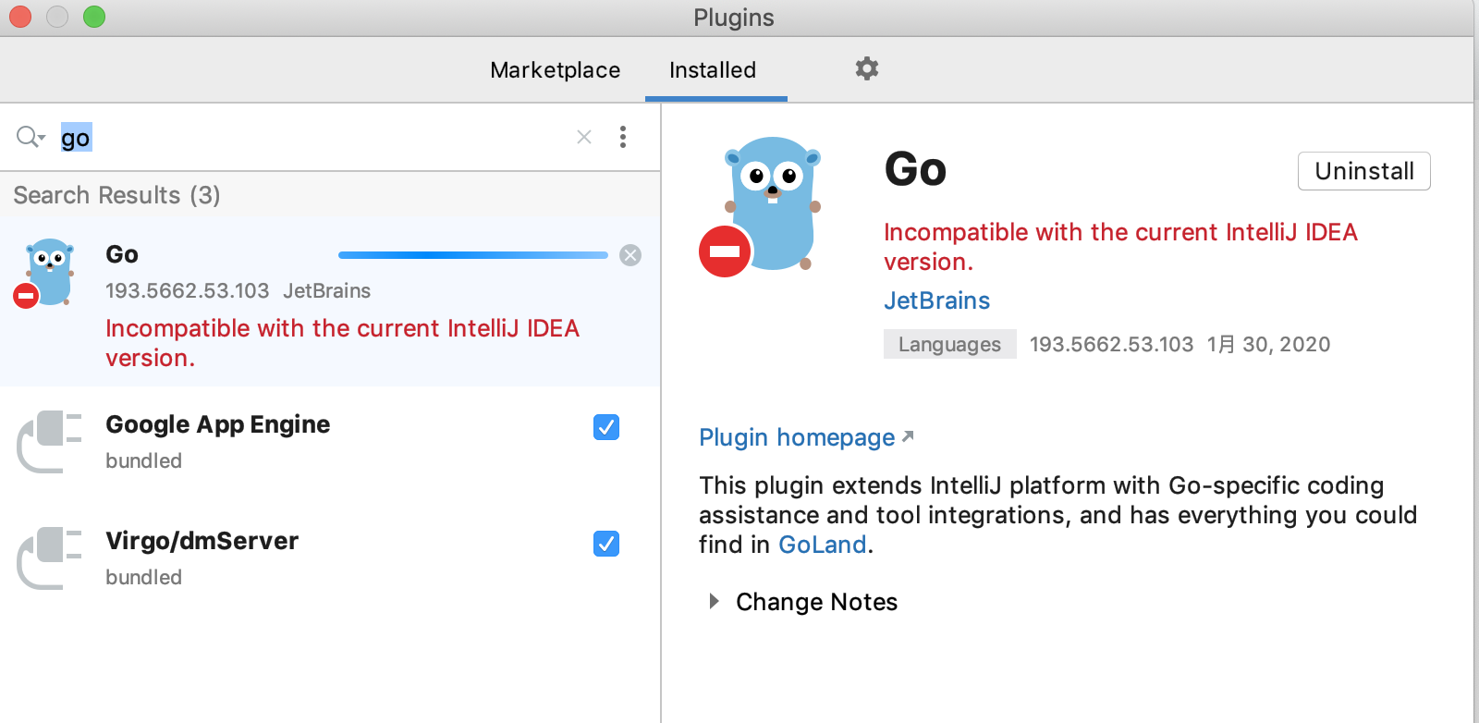Click the Search Results (3) header
Image resolution: width=1479 pixels, height=723 pixels.
click(116, 195)
